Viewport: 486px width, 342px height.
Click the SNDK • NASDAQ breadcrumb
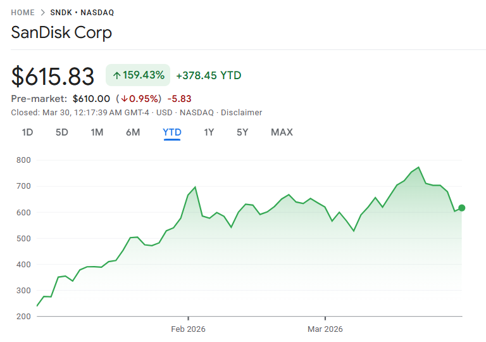(82, 13)
